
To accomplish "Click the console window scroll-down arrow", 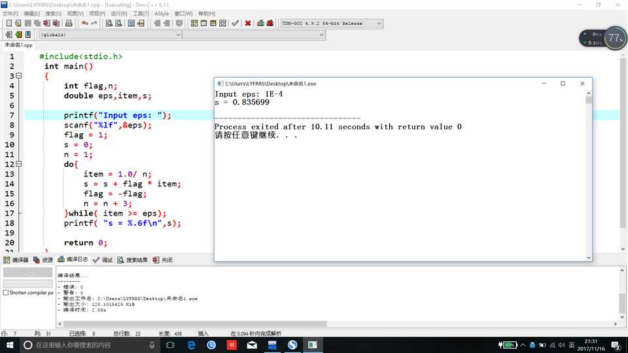I will pyautogui.click(x=588, y=258).
